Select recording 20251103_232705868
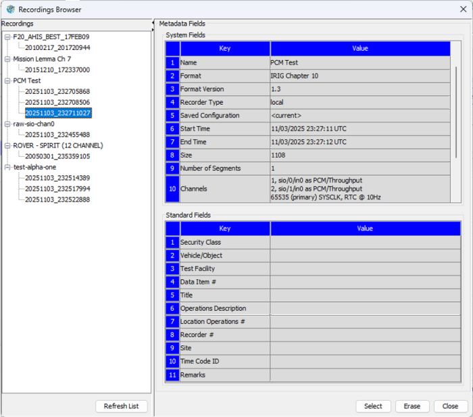 57,91
